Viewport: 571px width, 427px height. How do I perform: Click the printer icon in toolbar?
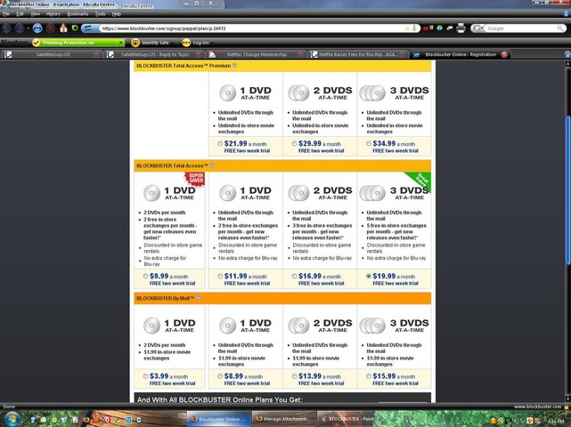[461, 28]
